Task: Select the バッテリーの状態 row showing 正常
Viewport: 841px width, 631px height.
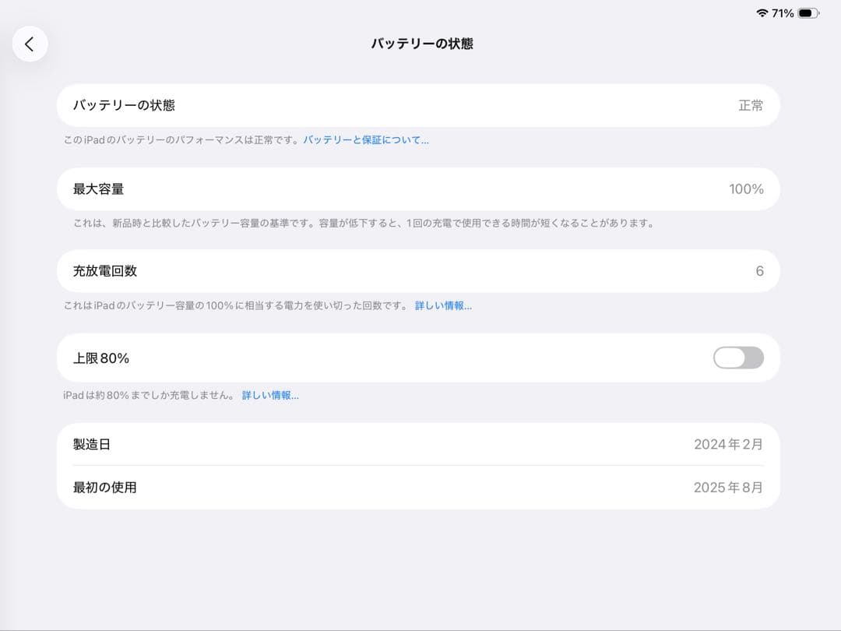Action: pyautogui.click(x=420, y=105)
